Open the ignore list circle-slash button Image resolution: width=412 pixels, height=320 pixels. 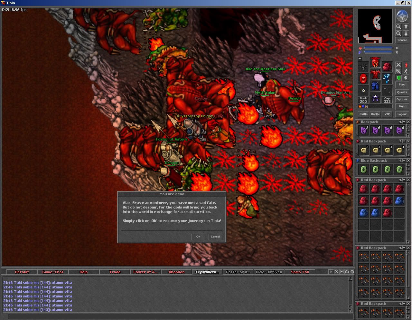[352, 272]
